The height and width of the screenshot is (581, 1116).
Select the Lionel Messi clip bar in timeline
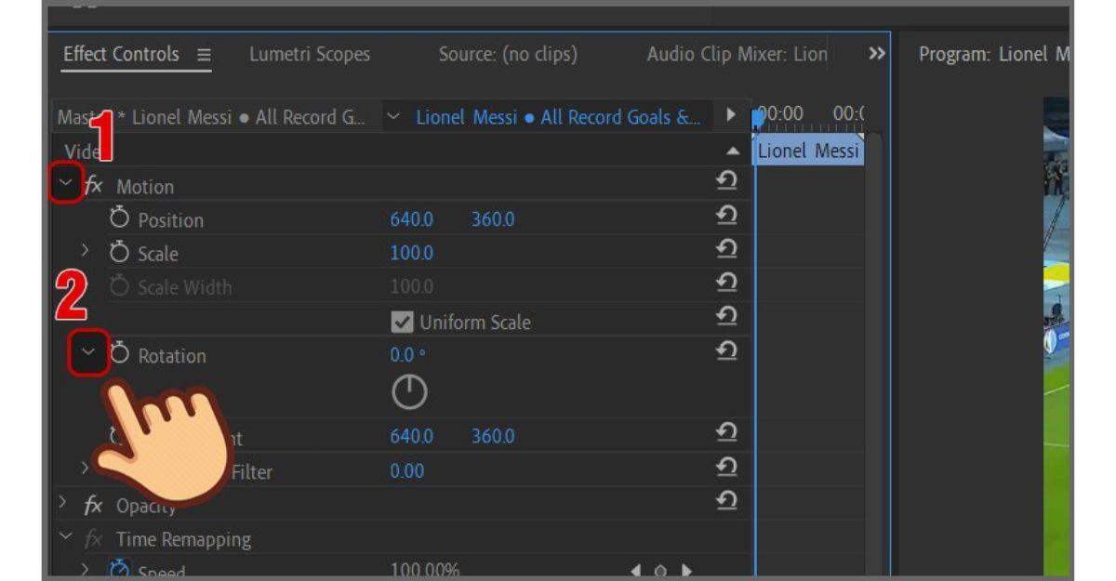[807, 151]
